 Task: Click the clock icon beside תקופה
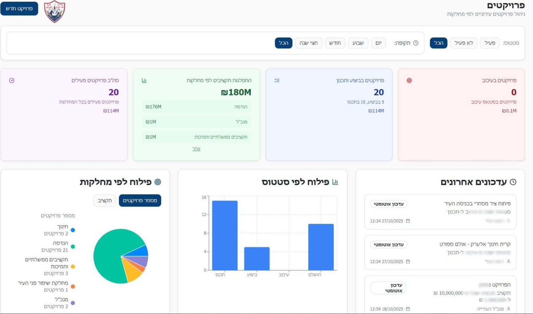416,43
